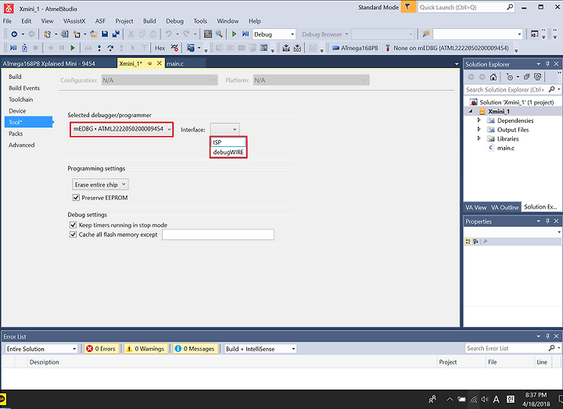The height and width of the screenshot is (409, 563).
Task: Open the Interface dropdown
Action: click(224, 129)
